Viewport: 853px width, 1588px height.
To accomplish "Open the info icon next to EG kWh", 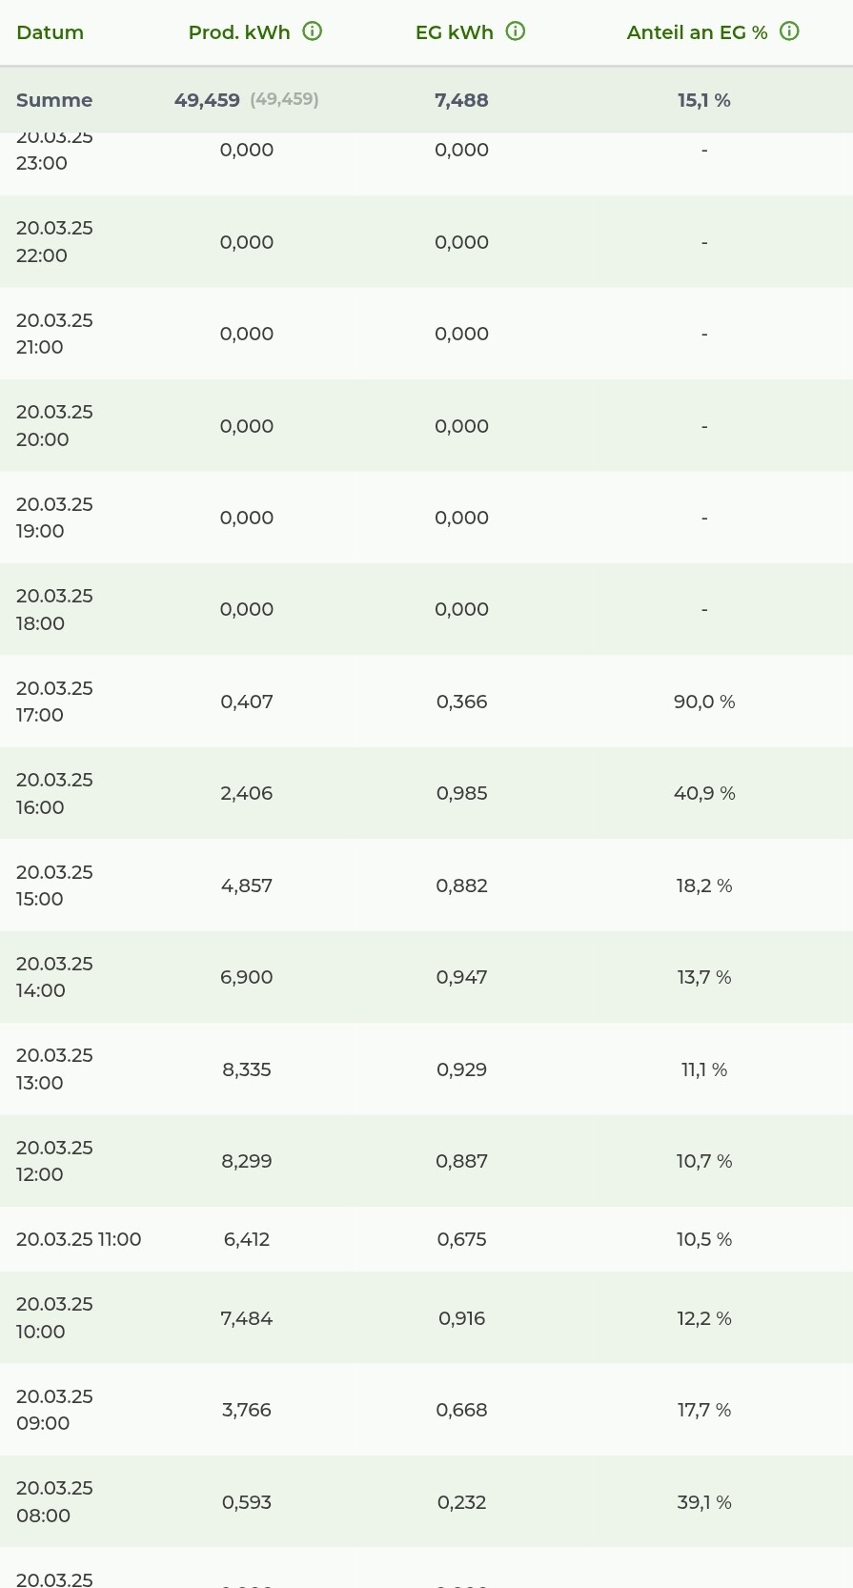I will click(x=515, y=31).
